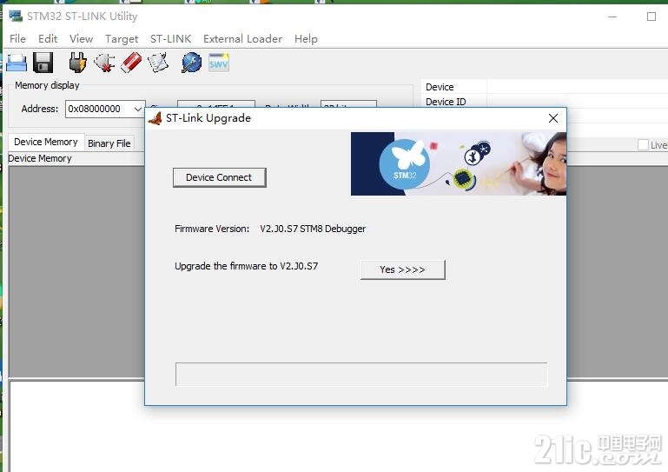This screenshot has width=668, height=472.
Task: Close the ST-Link Upgrade dialog
Action: [553, 118]
